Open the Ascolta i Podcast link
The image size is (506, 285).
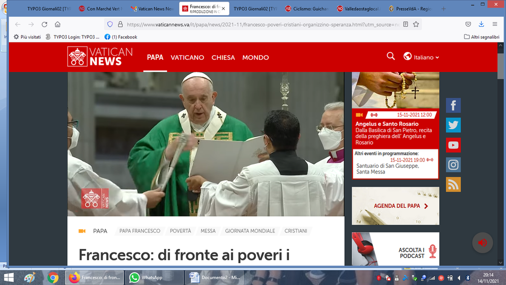tap(412, 253)
